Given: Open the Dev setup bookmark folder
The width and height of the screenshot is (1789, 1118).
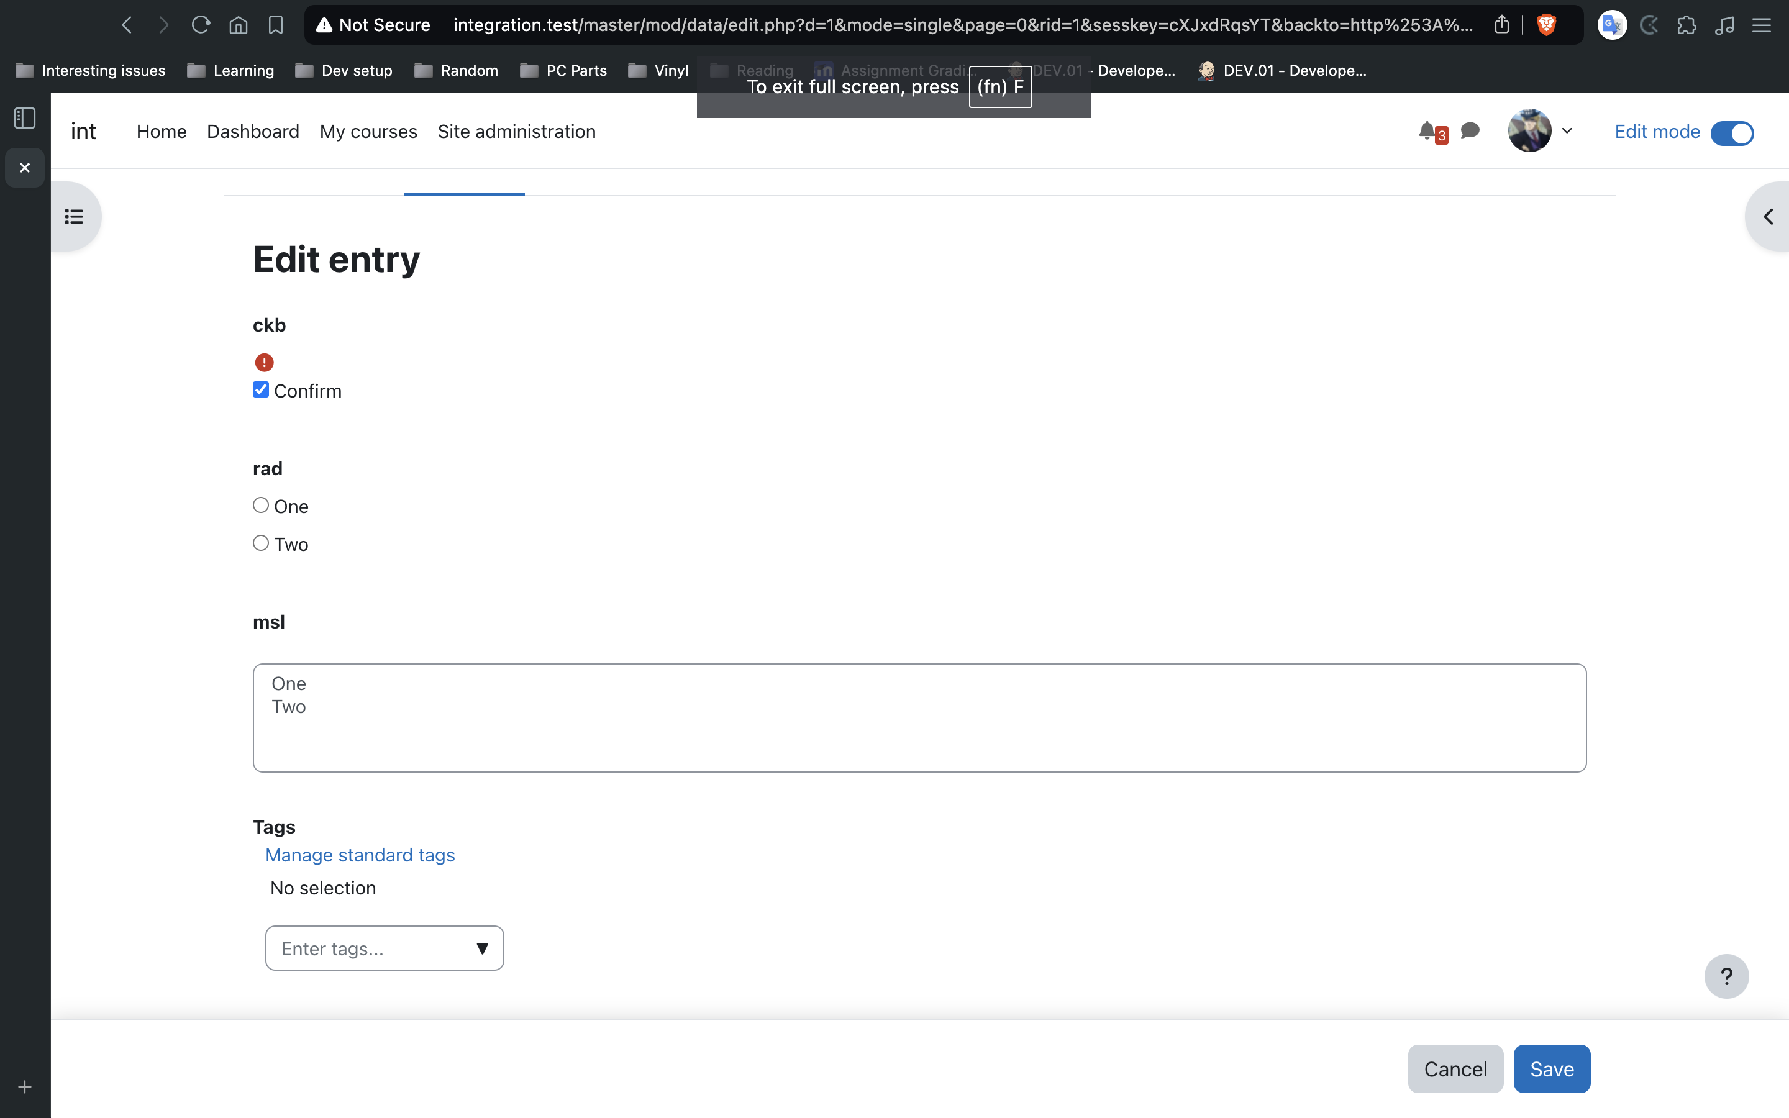Looking at the screenshot, I should point(344,70).
